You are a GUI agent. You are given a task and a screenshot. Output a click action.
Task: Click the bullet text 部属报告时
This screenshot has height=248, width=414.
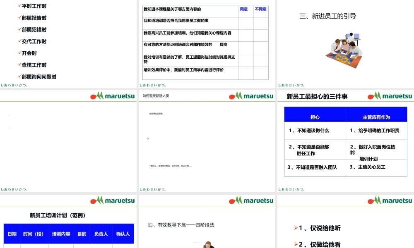point(34,18)
